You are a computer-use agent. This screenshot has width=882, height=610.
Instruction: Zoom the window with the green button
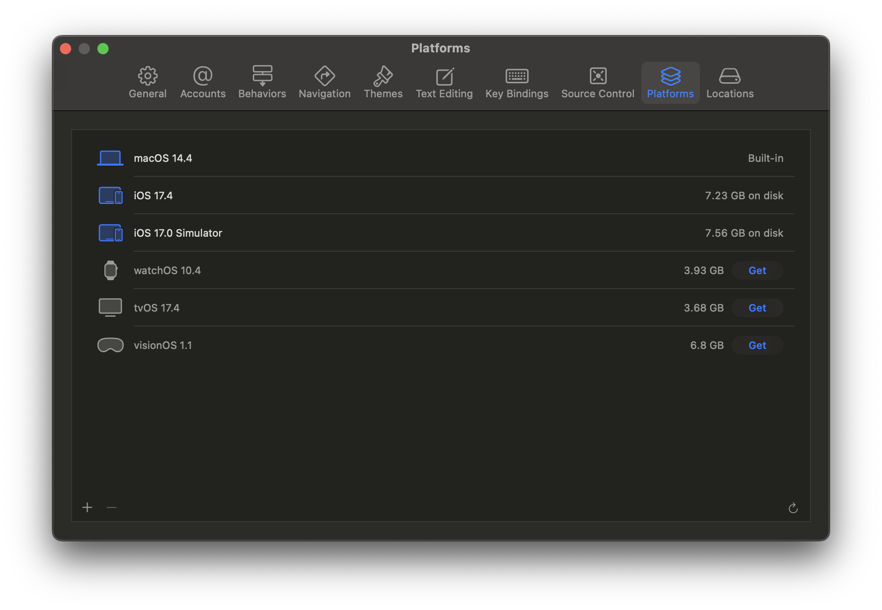pyautogui.click(x=103, y=49)
